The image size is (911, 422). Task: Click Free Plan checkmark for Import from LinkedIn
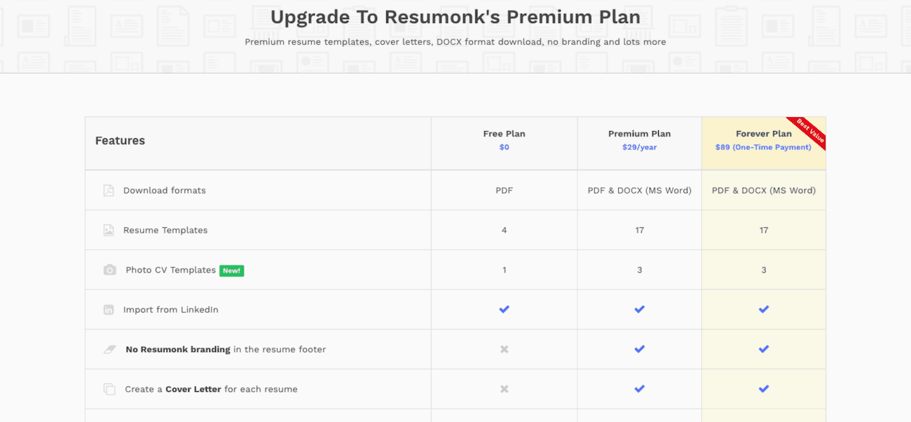pyautogui.click(x=504, y=309)
